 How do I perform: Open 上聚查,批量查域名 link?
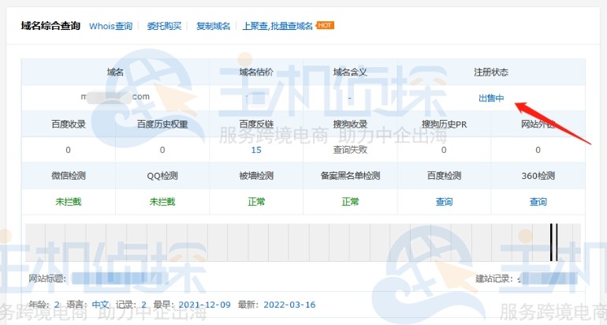pyautogui.click(x=277, y=26)
